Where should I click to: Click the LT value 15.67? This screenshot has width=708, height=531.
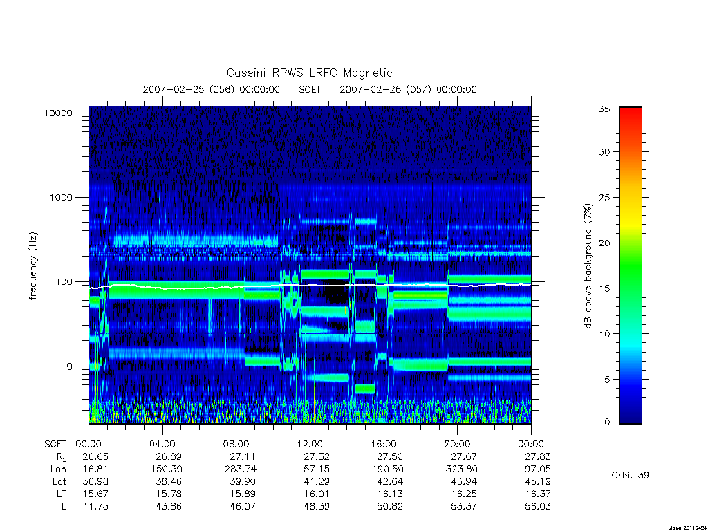(x=95, y=494)
